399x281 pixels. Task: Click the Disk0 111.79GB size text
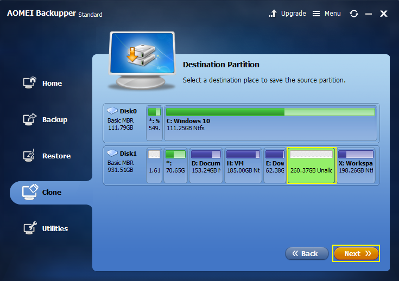click(x=121, y=127)
